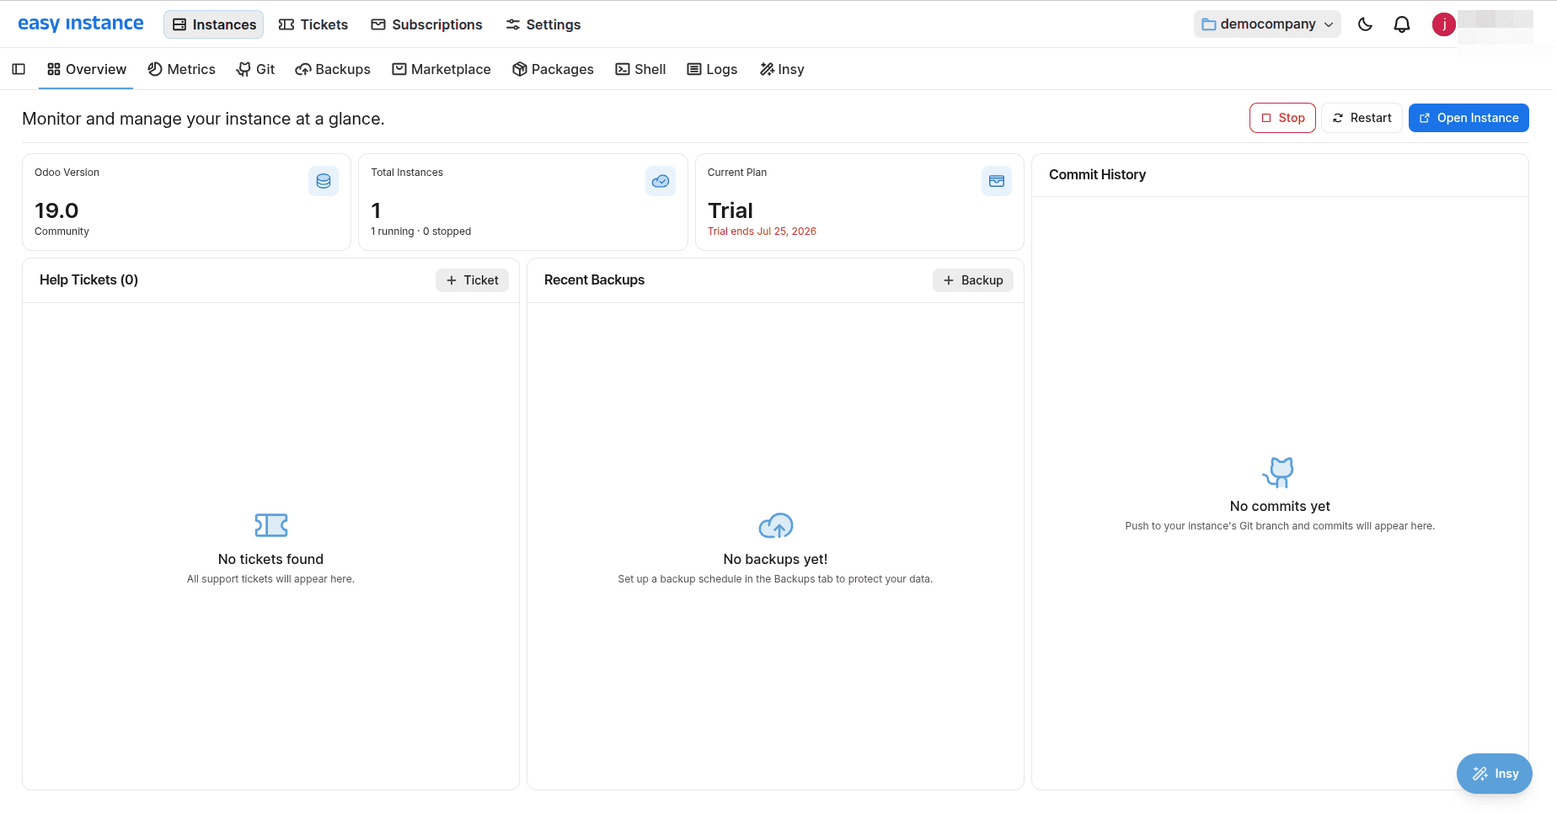
Task: Open the Marketplace tab
Action: (441, 69)
